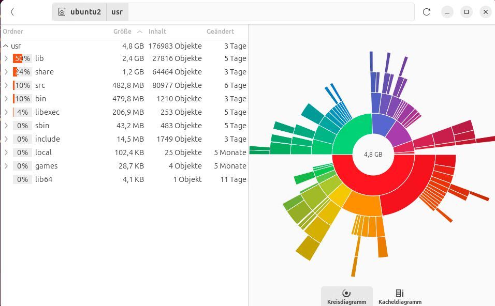Go back with the back arrow

pyautogui.click(x=12, y=12)
